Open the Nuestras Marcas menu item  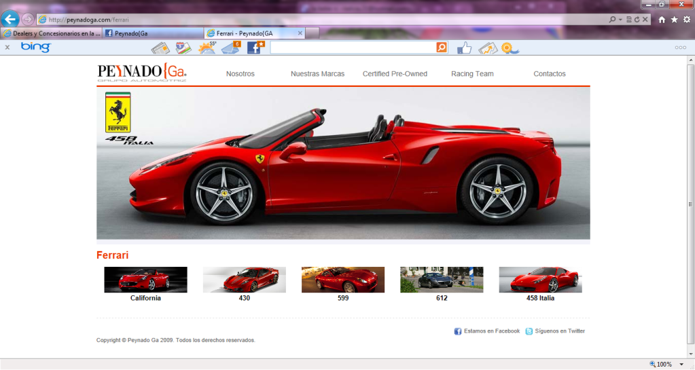(317, 74)
